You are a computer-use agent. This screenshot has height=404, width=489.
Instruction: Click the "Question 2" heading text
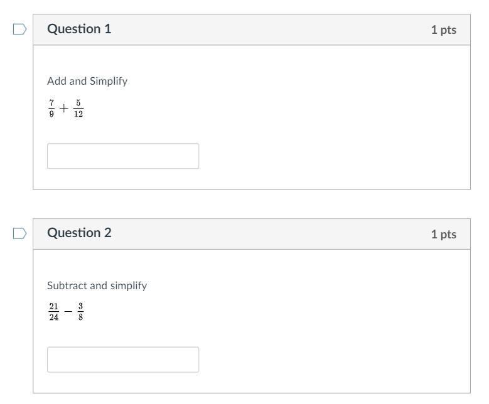click(79, 233)
